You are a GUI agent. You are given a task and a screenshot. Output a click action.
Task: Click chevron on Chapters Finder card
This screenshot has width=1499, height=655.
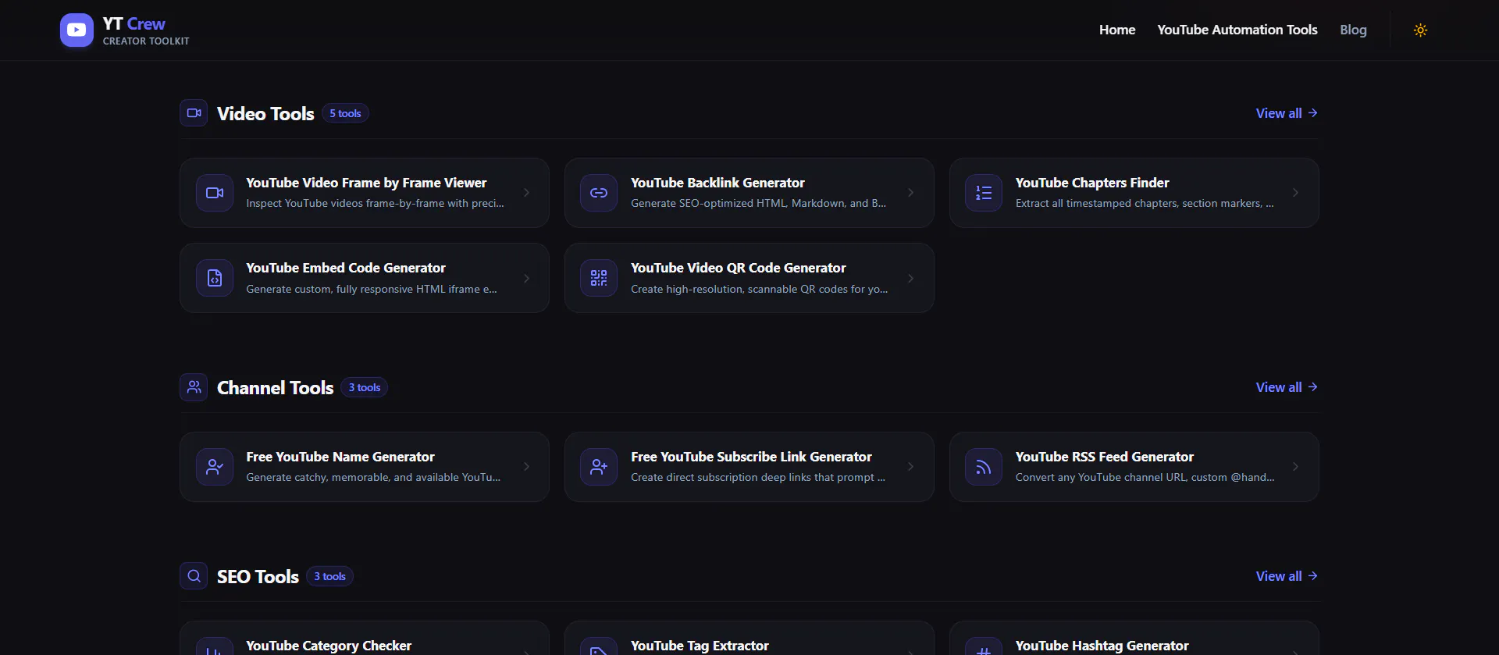click(x=1295, y=193)
